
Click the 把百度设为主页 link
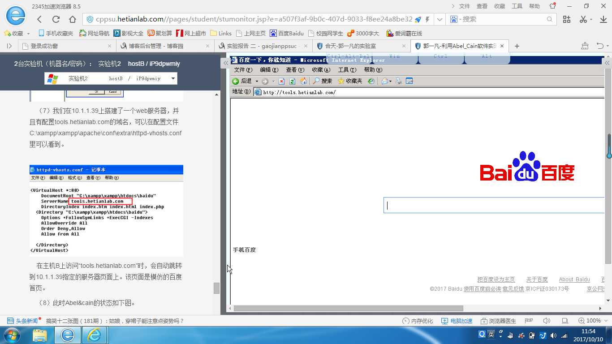coord(496,279)
